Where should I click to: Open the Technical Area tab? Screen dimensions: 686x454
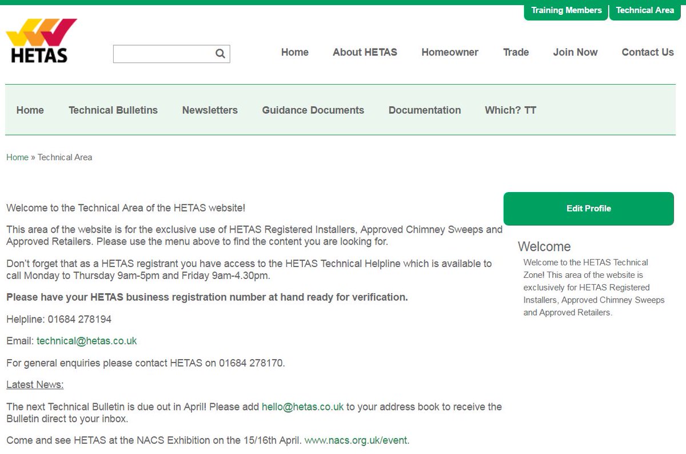click(645, 10)
